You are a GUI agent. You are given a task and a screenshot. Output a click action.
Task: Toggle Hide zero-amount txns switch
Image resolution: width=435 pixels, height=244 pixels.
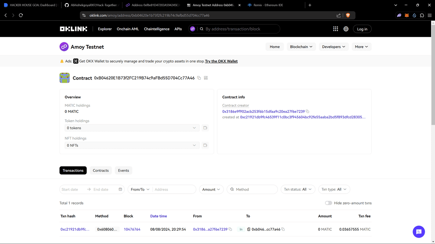coord(328,203)
